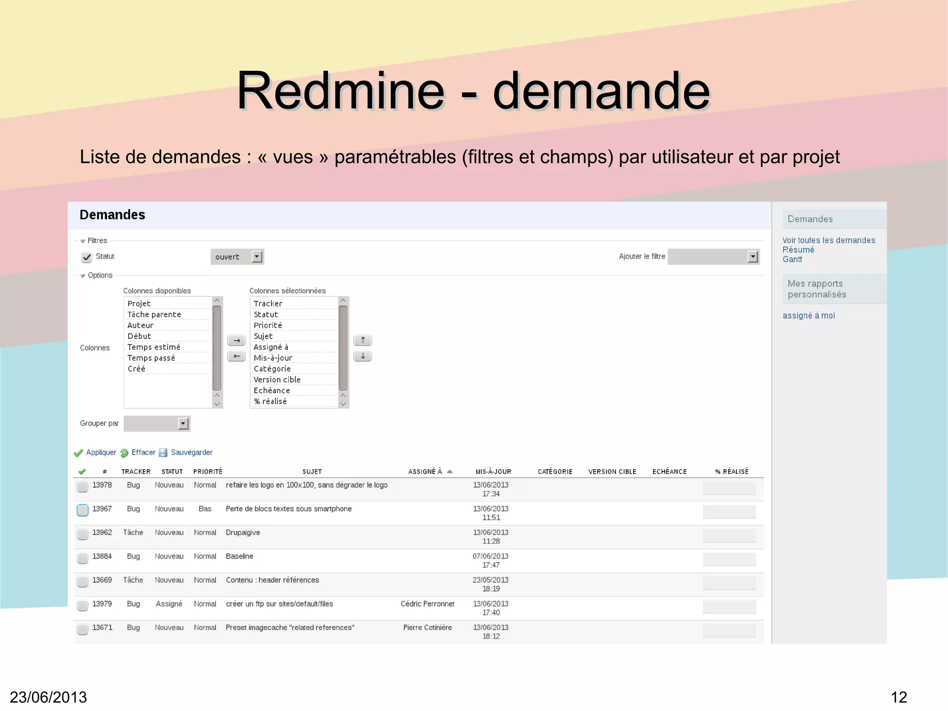Check the box for issue 13979

click(82, 605)
